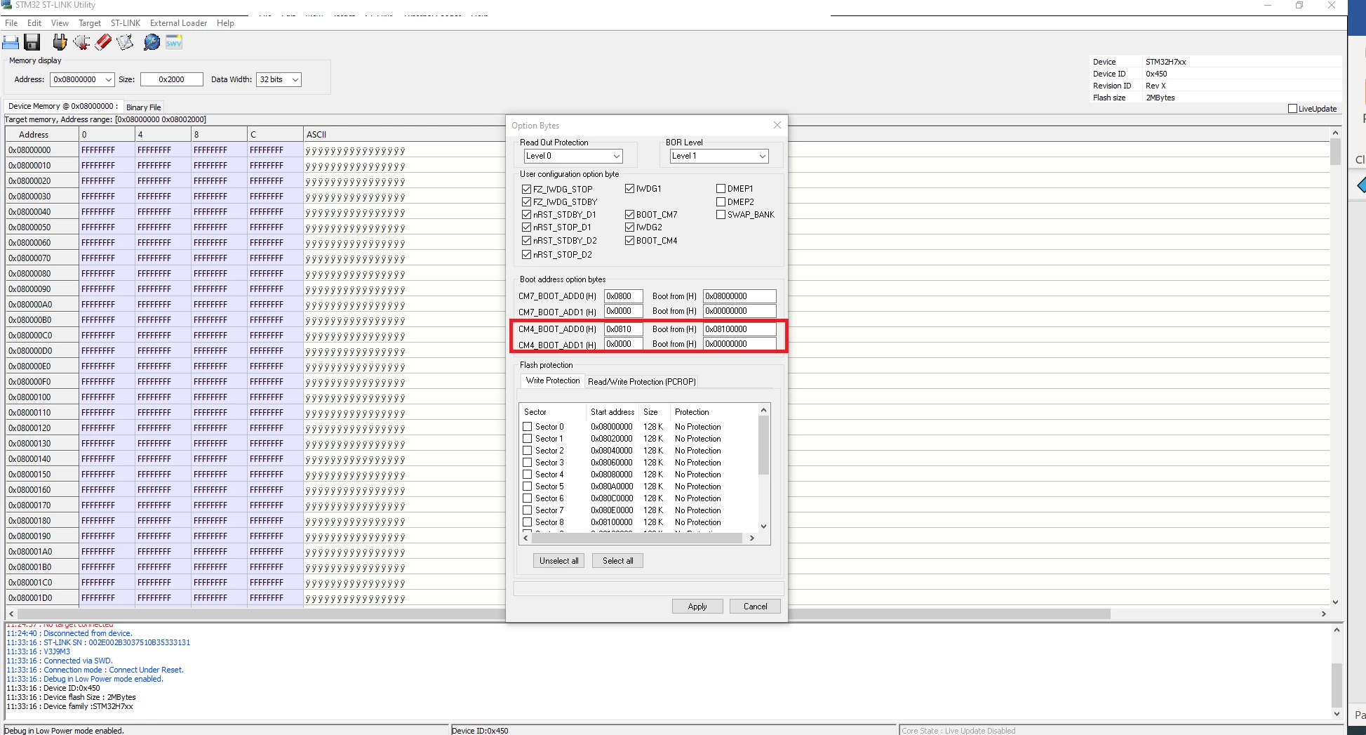The width and height of the screenshot is (1366, 735).
Task: Open the View menu
Action: [x=60, y=23]
